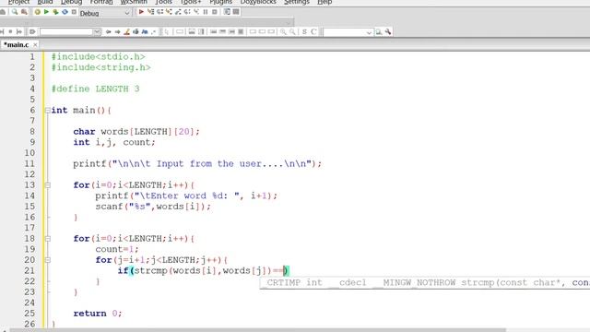Viewport: 590px width, 332px height.
Task: Click the 'int i,j, count;' line
Action: click(x=114, y=142)
